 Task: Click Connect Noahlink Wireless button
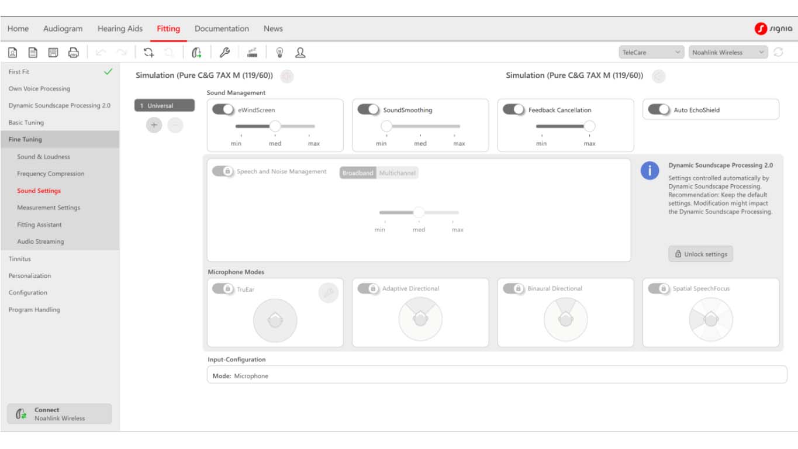click(x=60, y=414)
